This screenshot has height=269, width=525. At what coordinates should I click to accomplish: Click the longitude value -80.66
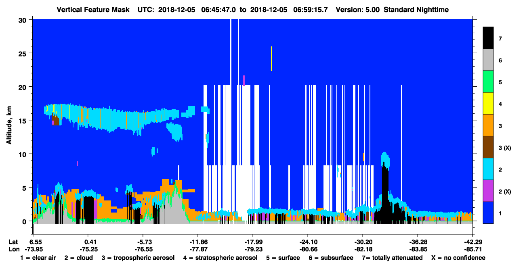point(308,249)
